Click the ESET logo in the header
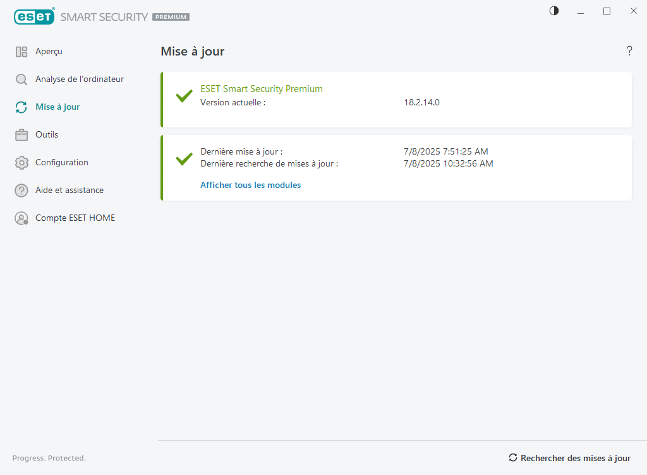Viewport: 647px width, 475px height. (x=34, y=17)
